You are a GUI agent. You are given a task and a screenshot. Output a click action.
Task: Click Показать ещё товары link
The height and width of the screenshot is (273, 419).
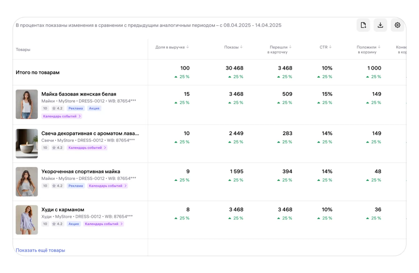(x=41, y=250)
